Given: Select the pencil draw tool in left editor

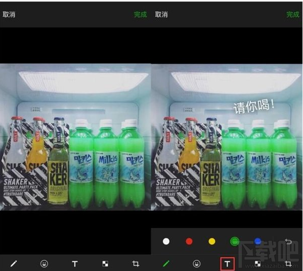Looking at the screenshot, I should pyautogui.click(x=14, y=263).
